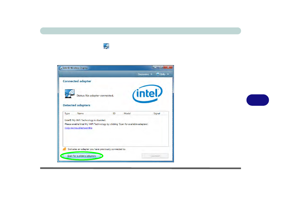The image size is (281, 198).
Task: Maximize the Intel Wireless Display window
Action: (161, 67)
